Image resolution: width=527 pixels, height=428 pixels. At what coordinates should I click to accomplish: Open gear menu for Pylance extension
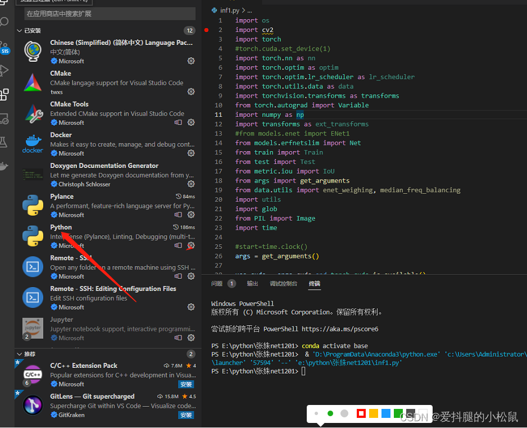pos(191,215)
